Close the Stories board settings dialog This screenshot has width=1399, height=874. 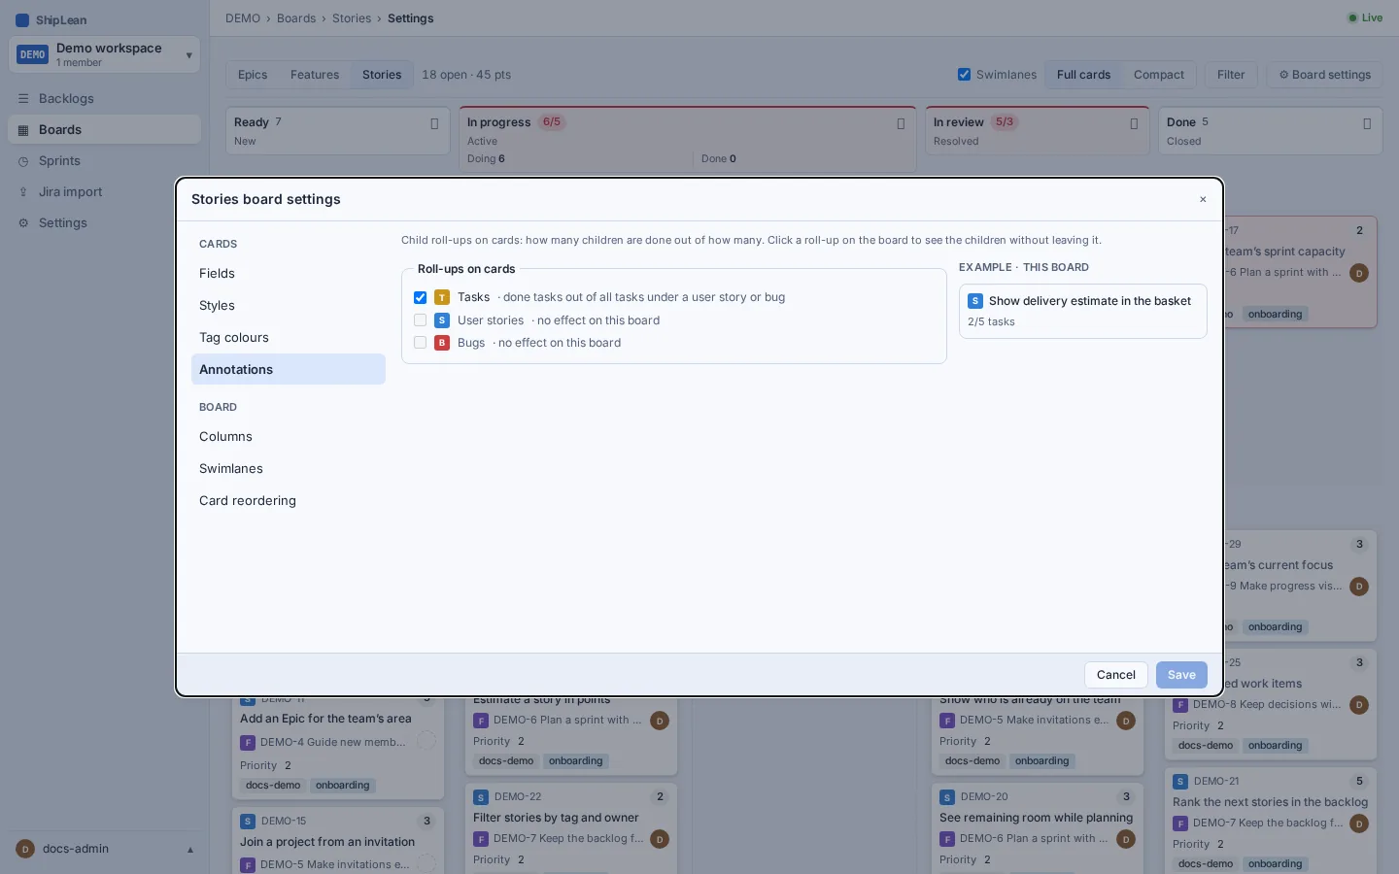tap(1203, 199)
